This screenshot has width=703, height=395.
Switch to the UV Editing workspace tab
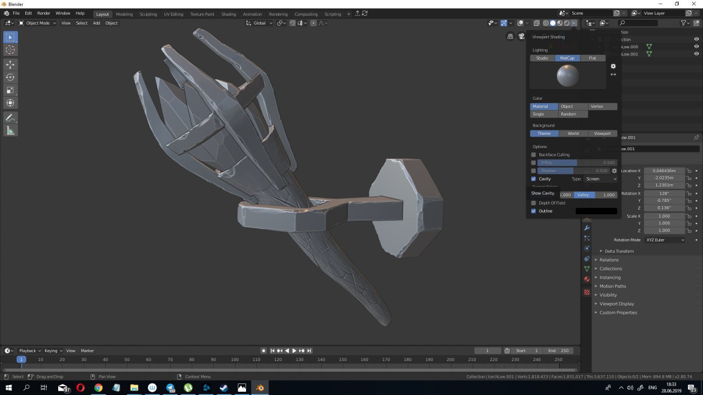click(x=174, y=14)
